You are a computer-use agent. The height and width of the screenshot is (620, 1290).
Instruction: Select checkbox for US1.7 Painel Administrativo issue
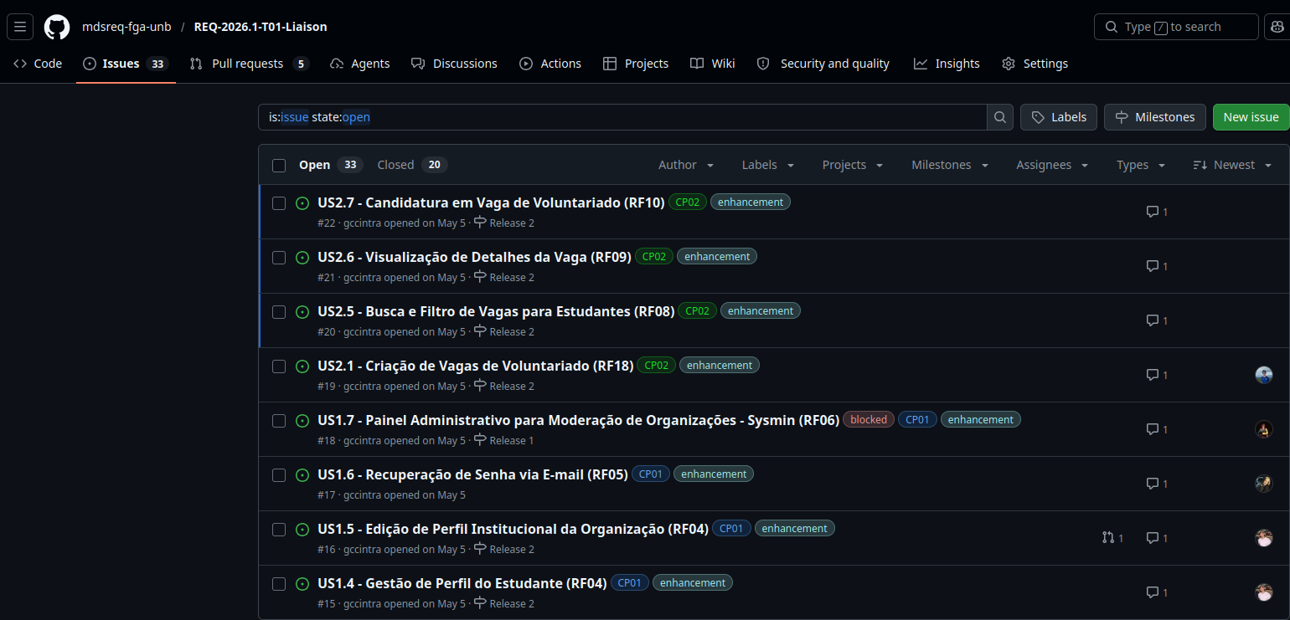(x=279, y=420)
